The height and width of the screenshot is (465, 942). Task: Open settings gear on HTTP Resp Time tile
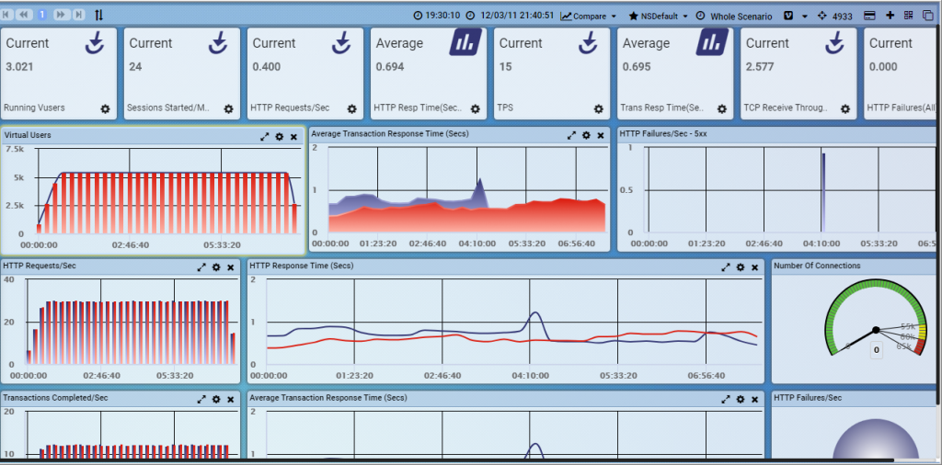[476, 108]
